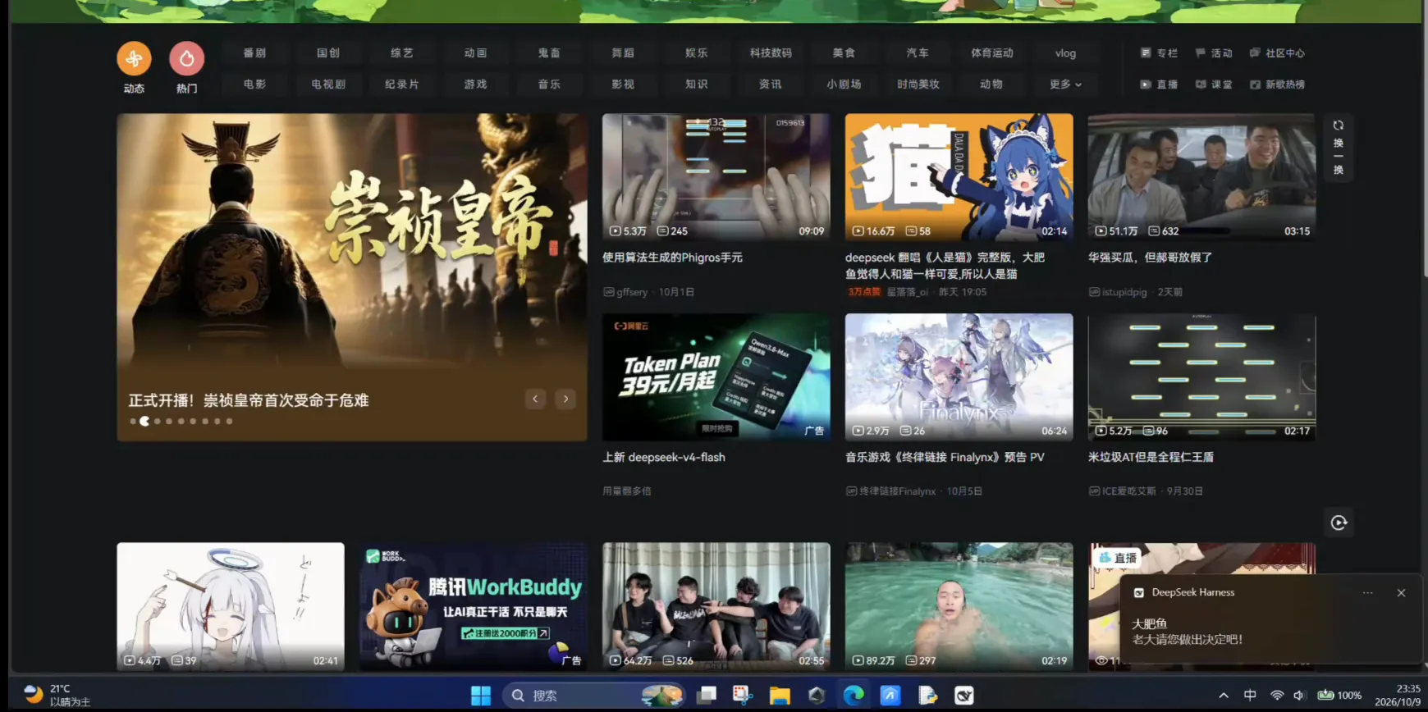Open the 动态 feed icon
Image resolution: width=1428 pixels, height=712 pixels.
pyautogui.click(x=134, y=58)
